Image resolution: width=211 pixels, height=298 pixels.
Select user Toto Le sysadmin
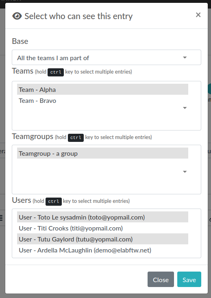[102, 217]
